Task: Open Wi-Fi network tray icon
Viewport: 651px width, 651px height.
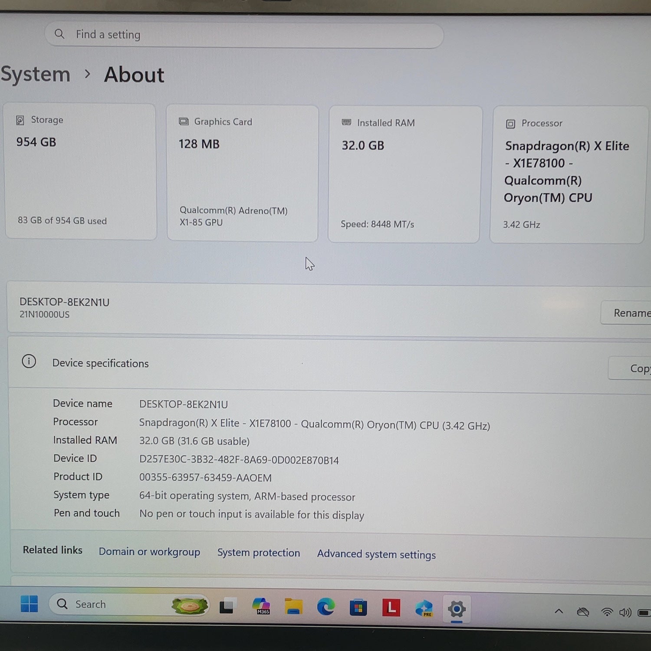Action: (x=607, y=612)
